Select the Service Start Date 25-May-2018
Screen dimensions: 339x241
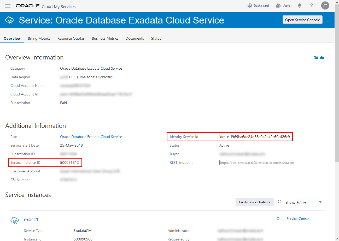[x=71, y=145]
